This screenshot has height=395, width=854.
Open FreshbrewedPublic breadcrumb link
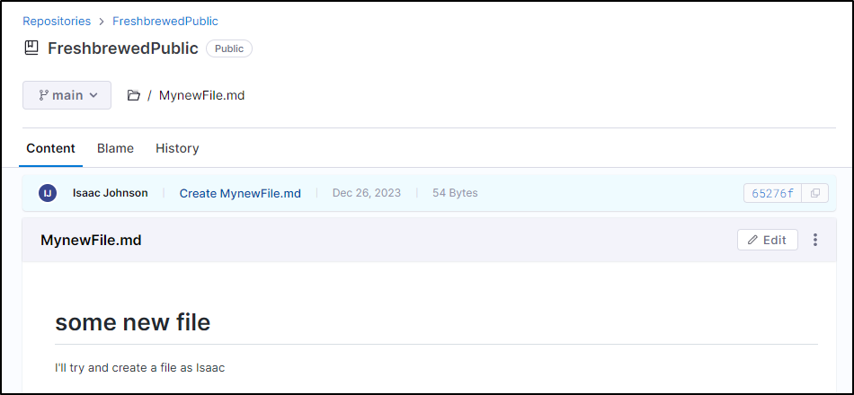click(x=165, y=22)
